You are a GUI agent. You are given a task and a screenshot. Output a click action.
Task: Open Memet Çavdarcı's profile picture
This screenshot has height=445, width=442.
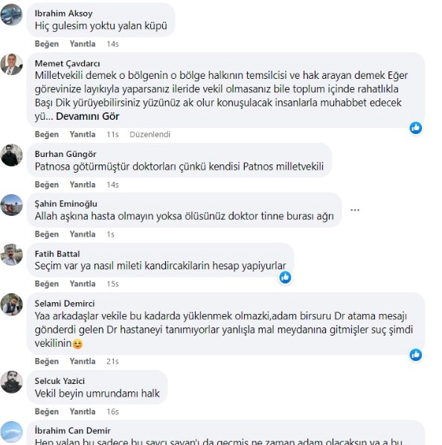pos(11,65)
